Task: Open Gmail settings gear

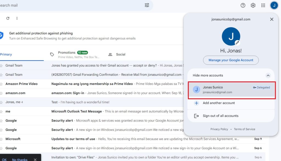Action: pyautogui.click(x=253, y=5)
